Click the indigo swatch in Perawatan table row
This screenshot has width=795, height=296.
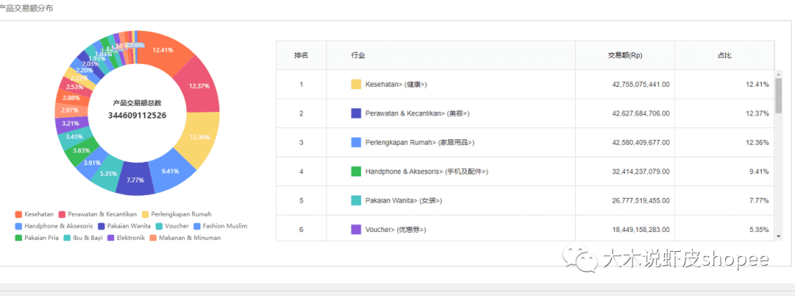(356, 113)
